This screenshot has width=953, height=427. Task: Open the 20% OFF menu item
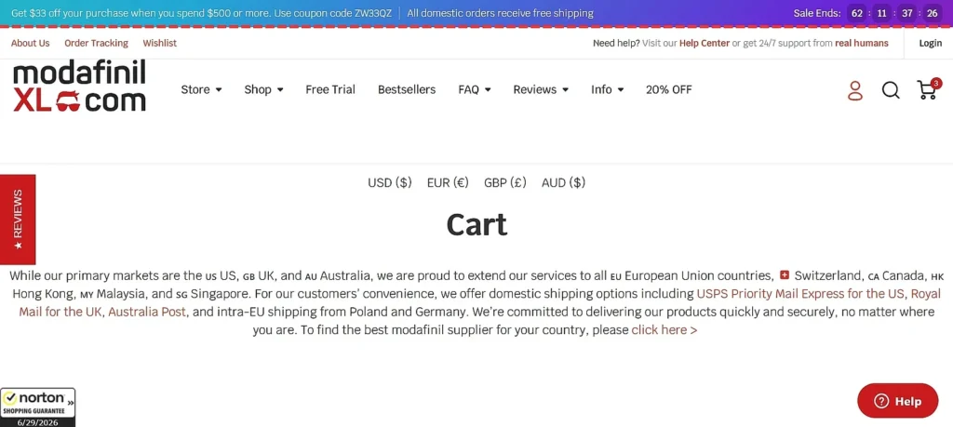(668, 89)
